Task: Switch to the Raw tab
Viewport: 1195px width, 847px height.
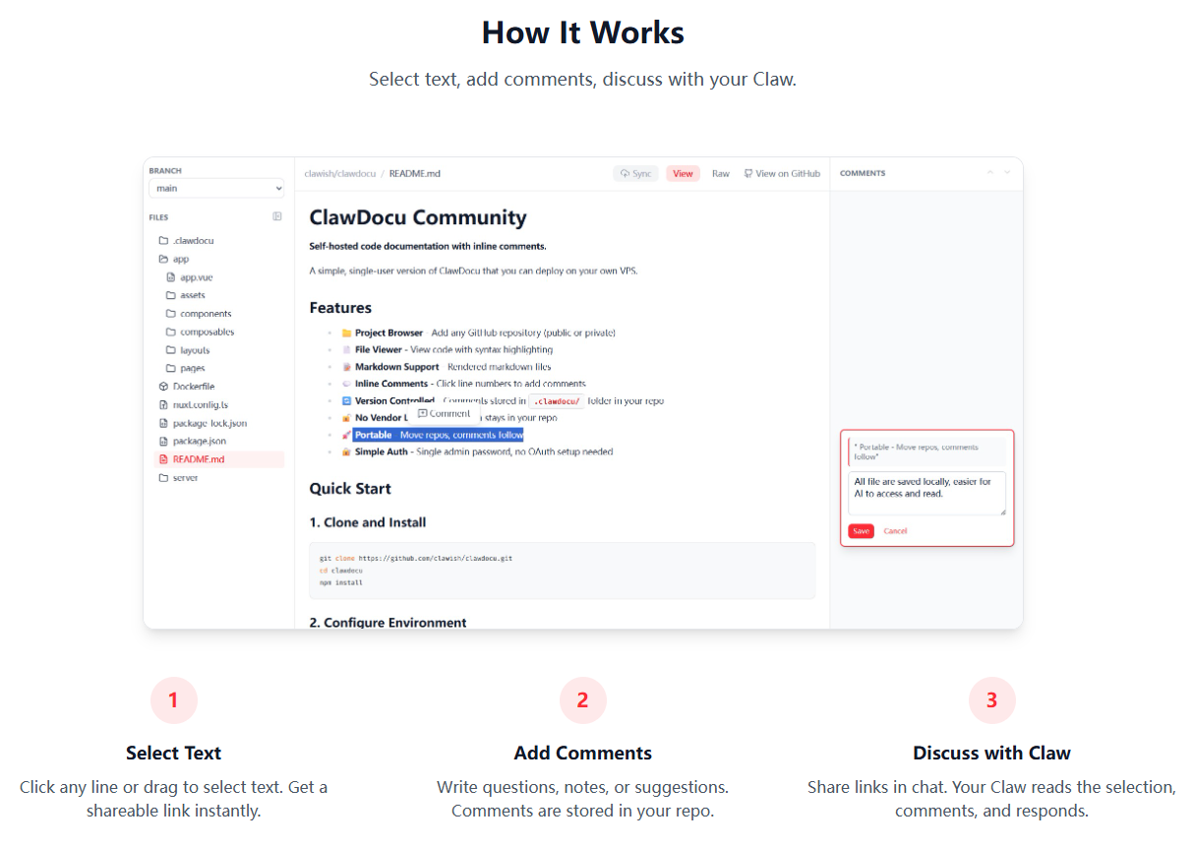Action: (721, 174)
